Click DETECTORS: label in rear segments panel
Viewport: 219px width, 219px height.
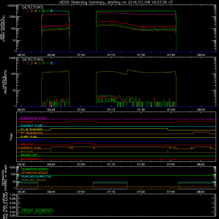[33, 59]
